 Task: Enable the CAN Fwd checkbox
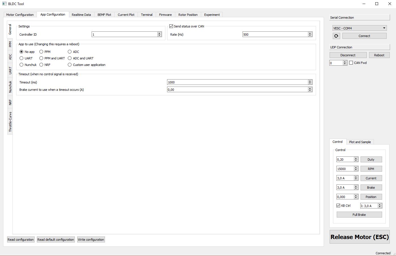coord(351,63)
